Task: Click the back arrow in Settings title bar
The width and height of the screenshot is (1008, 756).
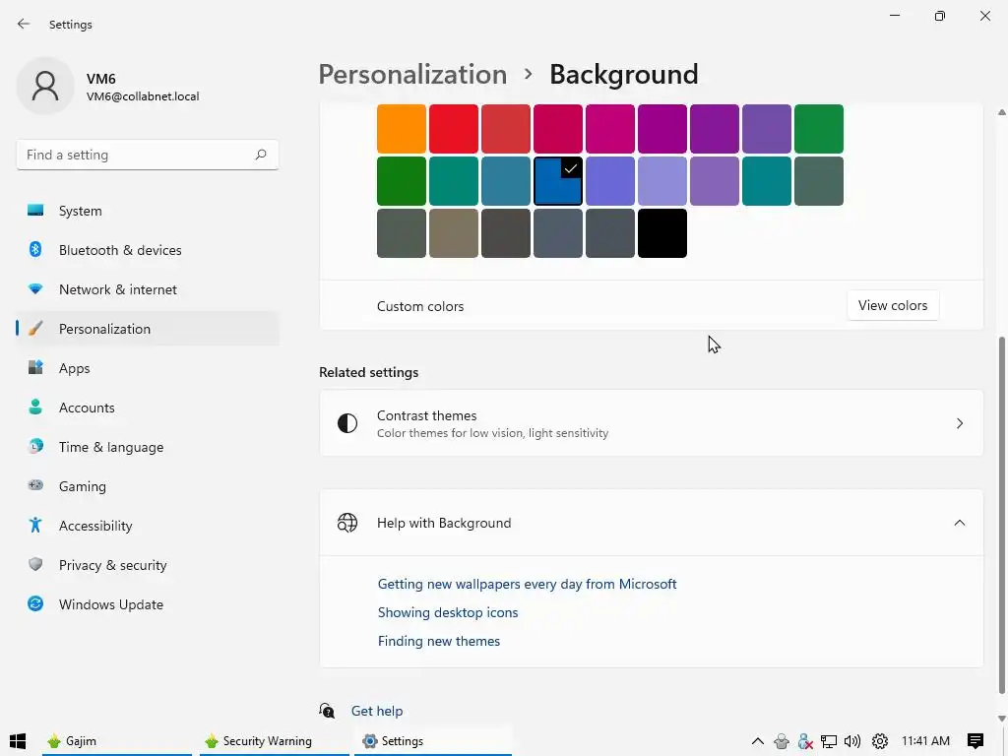Action: (x=24, y=24)
